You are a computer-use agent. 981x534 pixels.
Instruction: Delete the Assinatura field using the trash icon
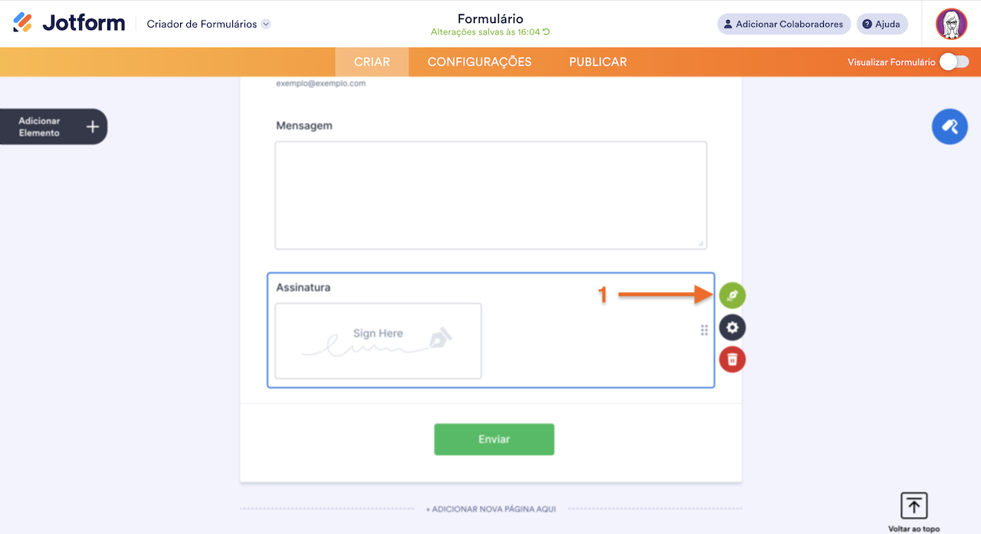point(732,359)
